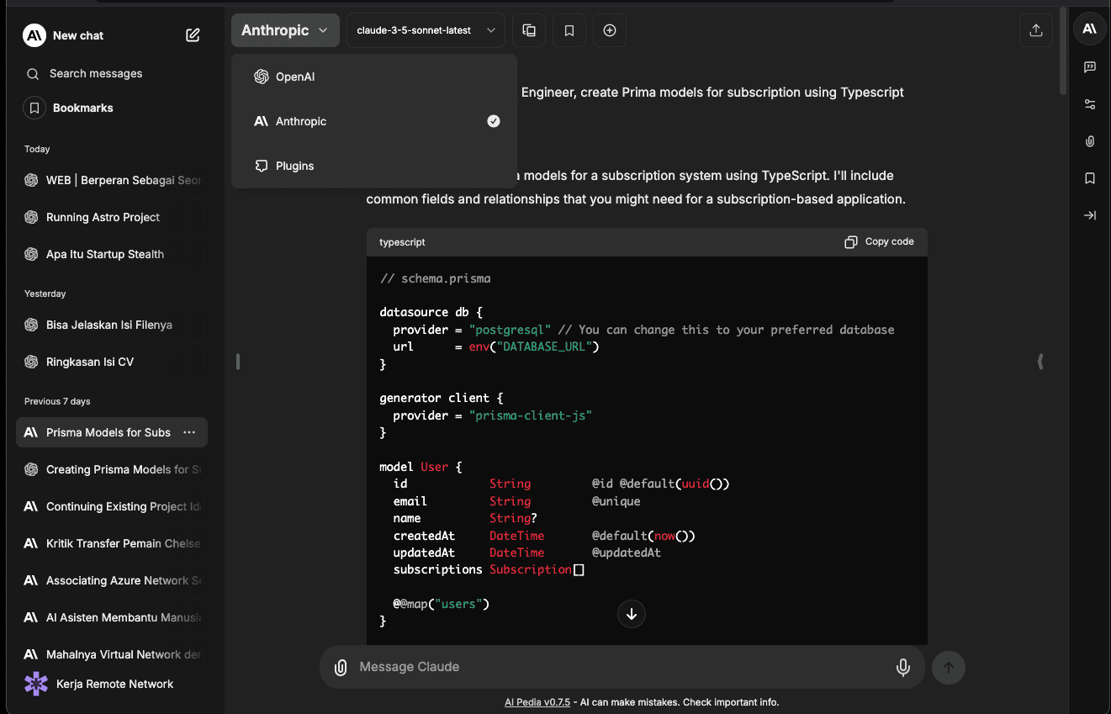Viewport: 1111px width, 714px height.
Task: Click the share/export icon at top right
Action: tap(1036, 30)
